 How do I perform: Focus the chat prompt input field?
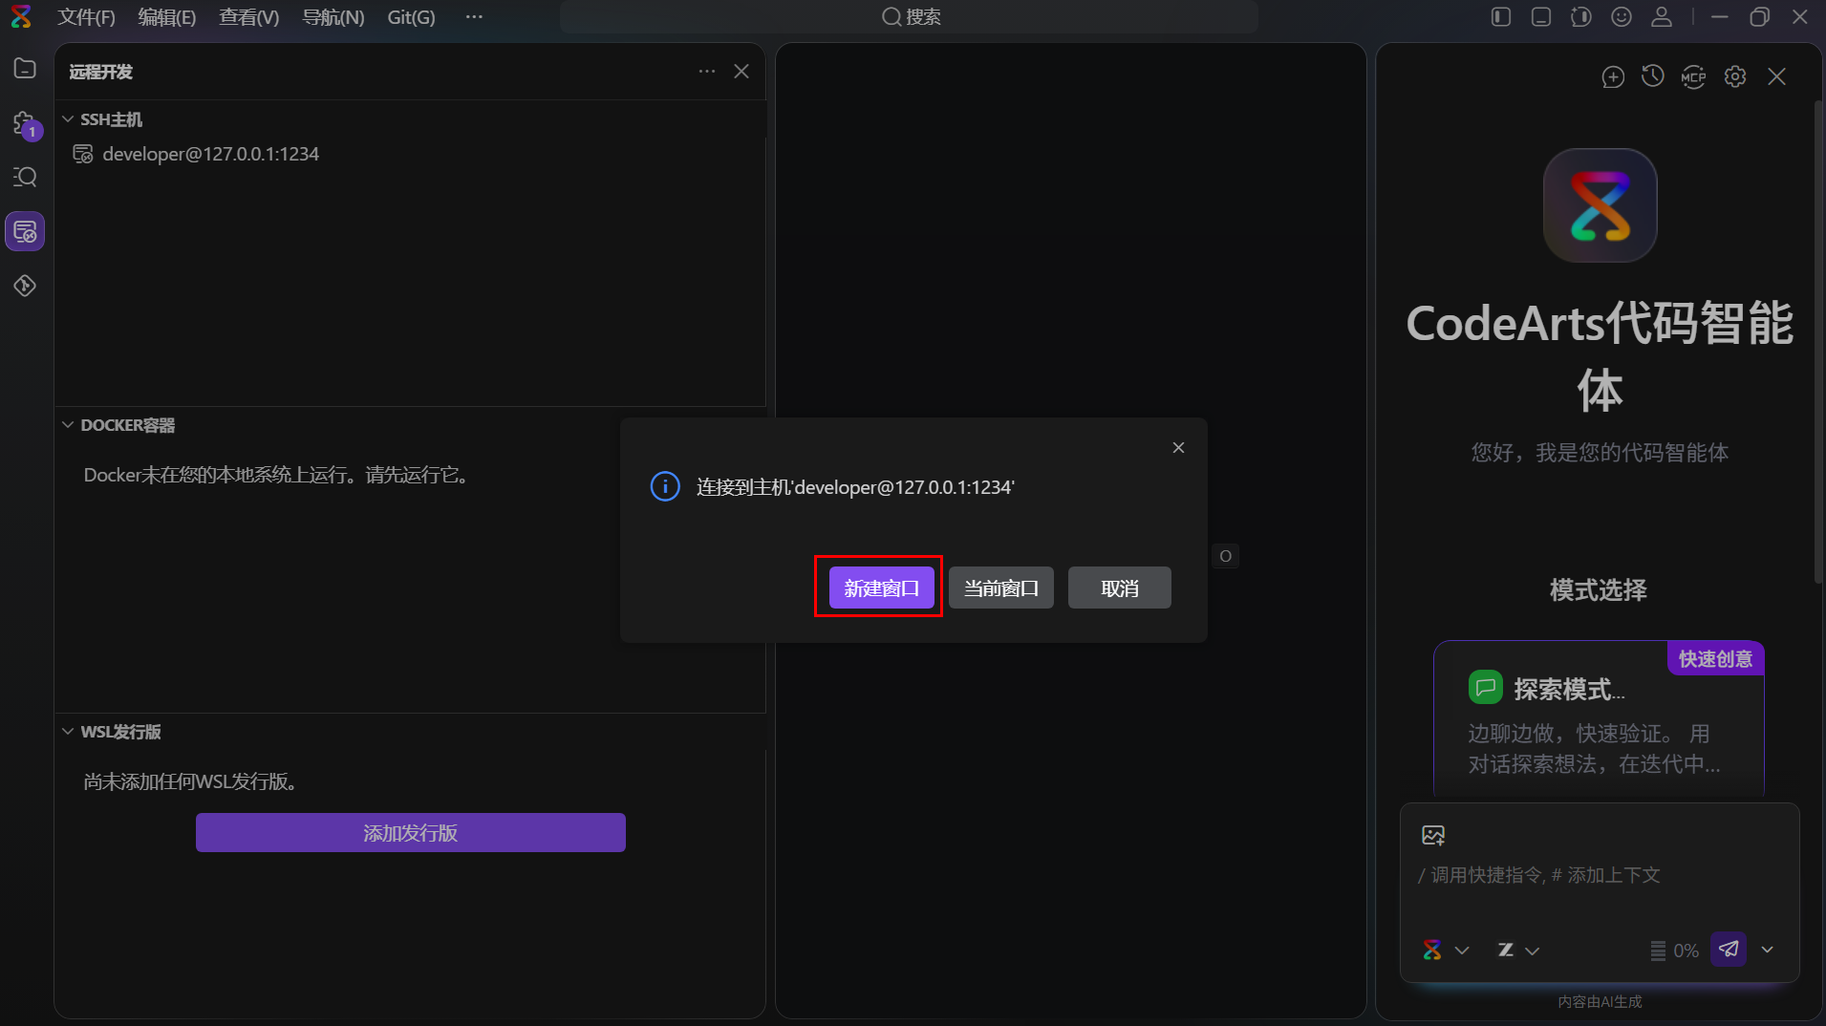pyautogui.click(x=1599, y=875)
